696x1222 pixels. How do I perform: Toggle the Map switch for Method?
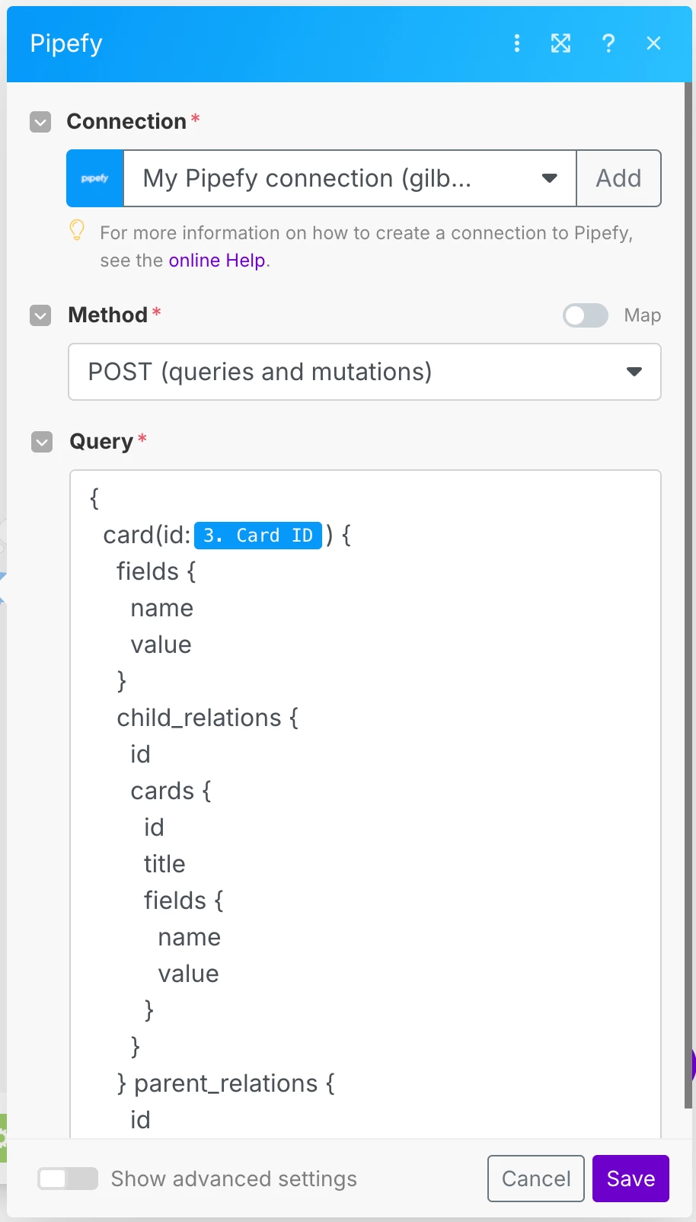(586, 315)
